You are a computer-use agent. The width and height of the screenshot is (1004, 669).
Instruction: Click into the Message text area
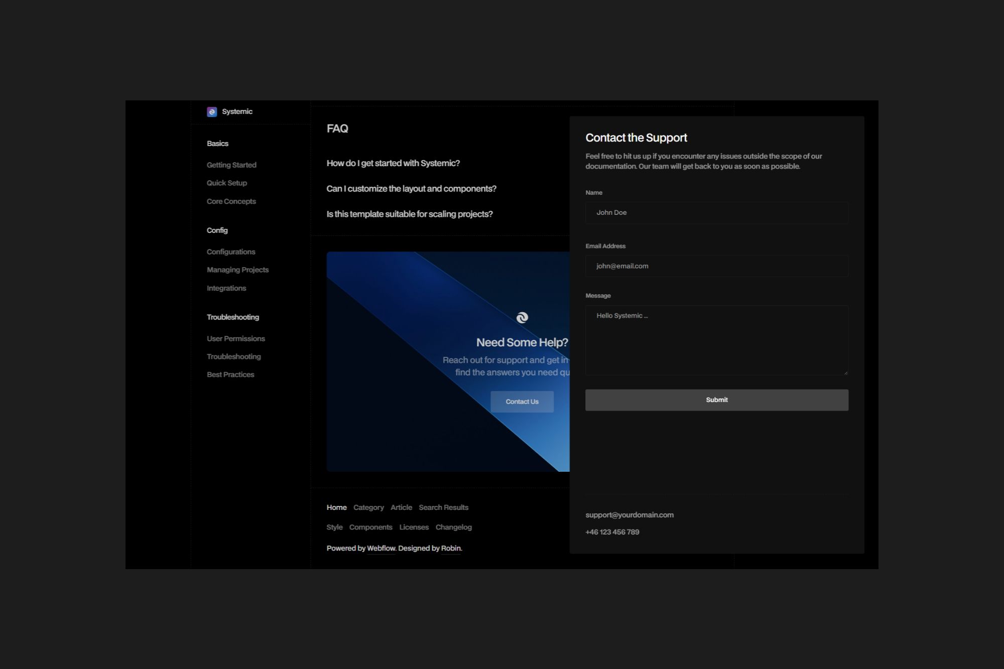coord(716,340)
